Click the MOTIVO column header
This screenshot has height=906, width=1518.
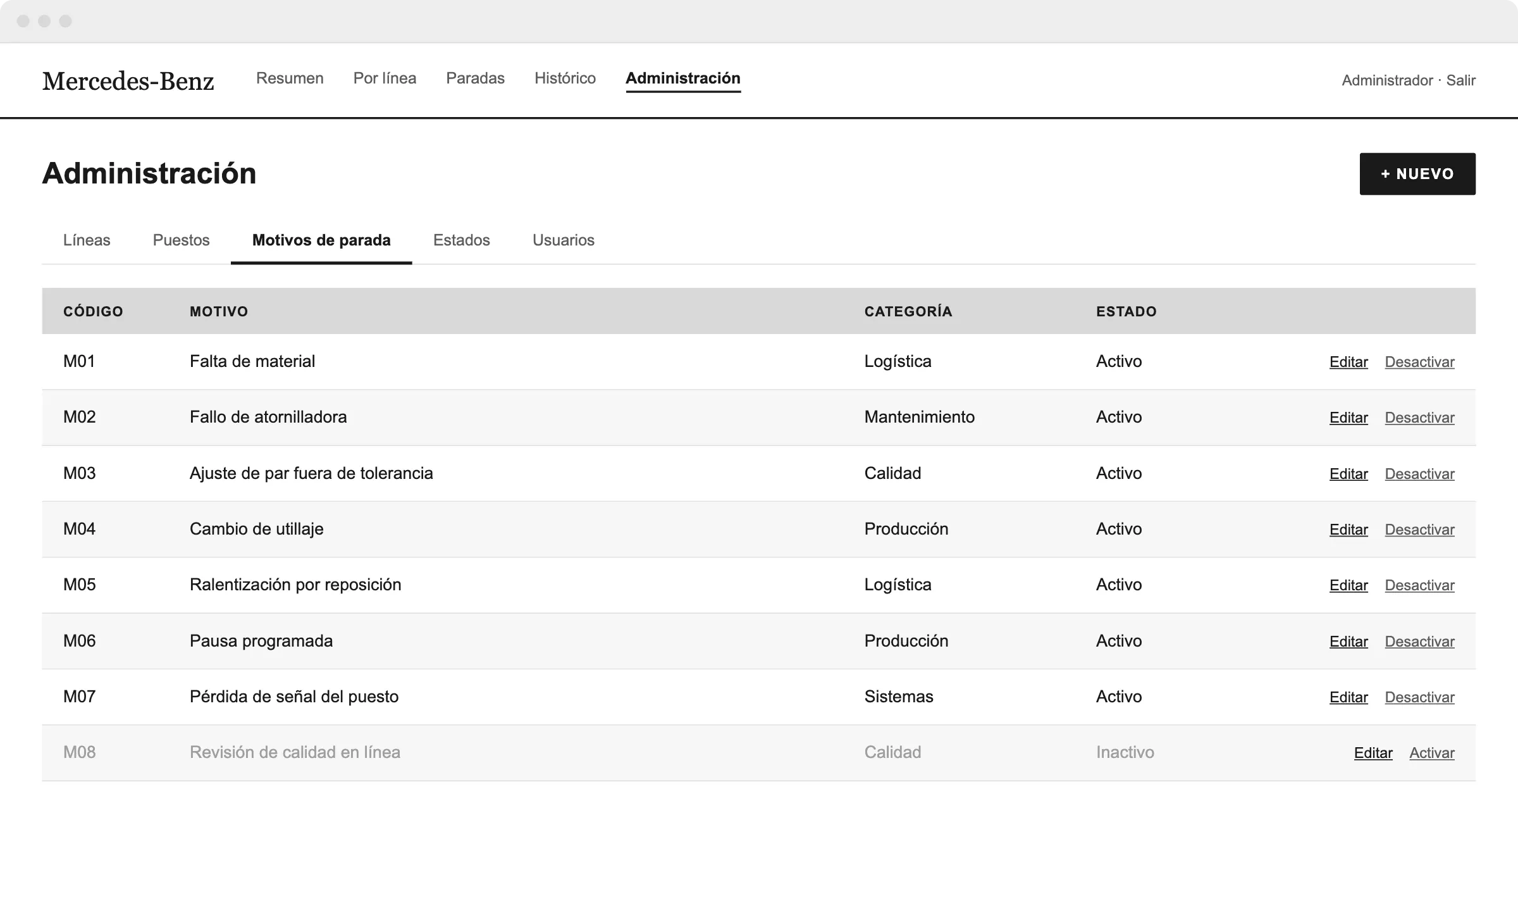click(x=219, y=311)
